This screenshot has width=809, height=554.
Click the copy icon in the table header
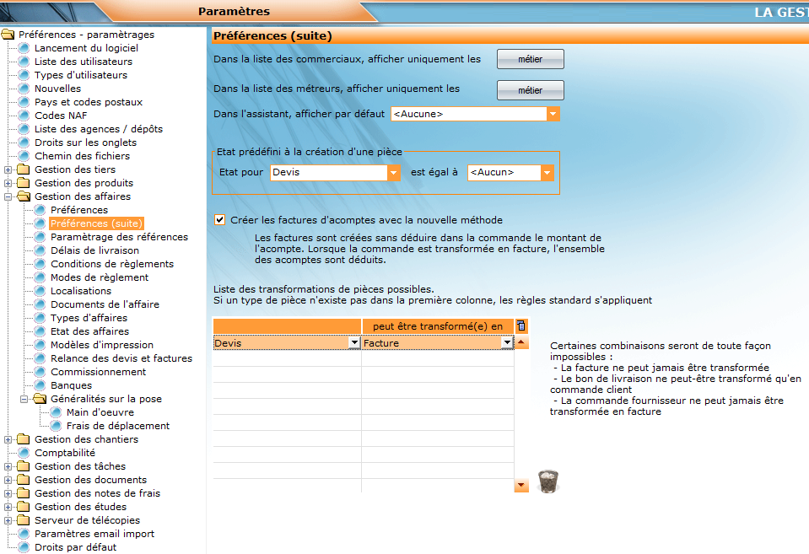(x=521, y=326)
